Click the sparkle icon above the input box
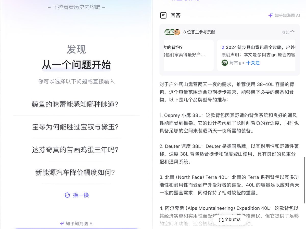Screen dimensions: 306x229 (61, 224)
